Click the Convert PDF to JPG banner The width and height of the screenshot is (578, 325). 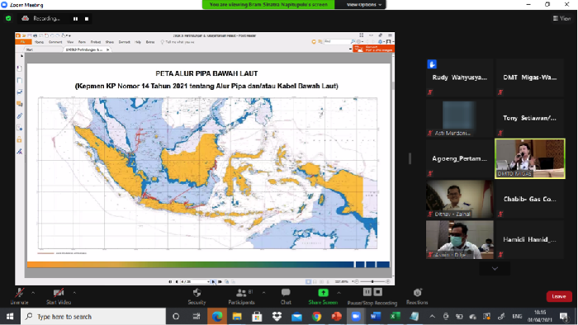tap(374, 49)
